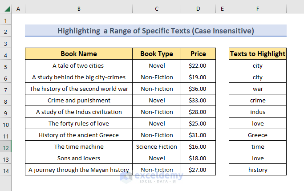Select row 4 header
This screenshot has width=304, height=191.
click(x=6, y=56)
